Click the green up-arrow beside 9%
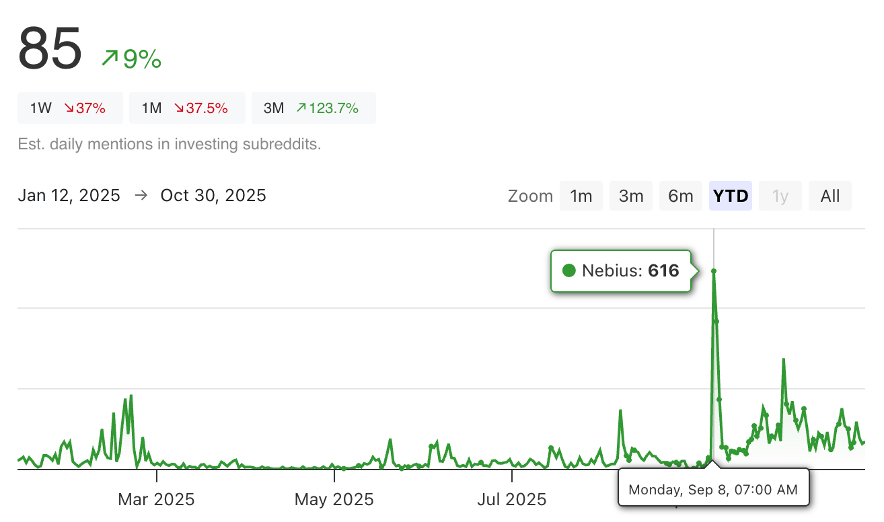This screenshot has height=522, width=884. [110, 59]
